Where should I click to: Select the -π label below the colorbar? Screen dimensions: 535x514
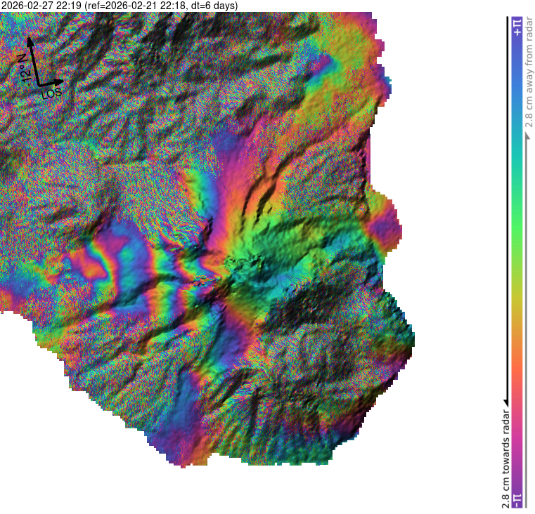tap(517, 499)
